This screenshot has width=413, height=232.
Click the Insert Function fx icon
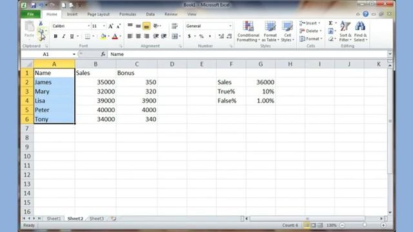103,54
